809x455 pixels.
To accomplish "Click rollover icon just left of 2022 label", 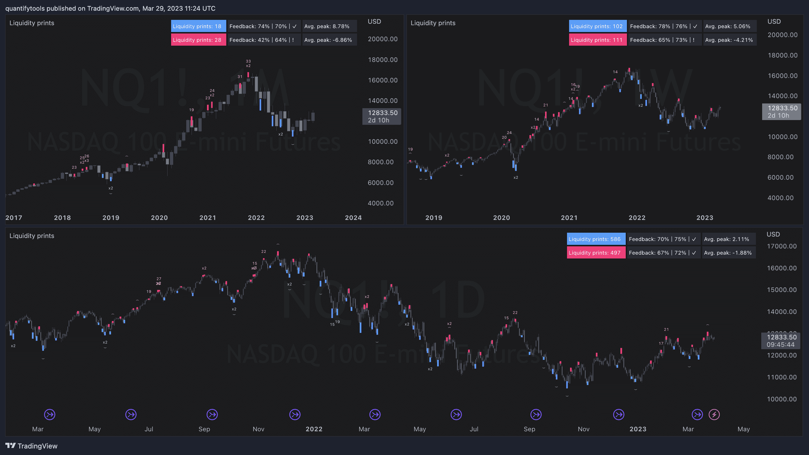I will [295, 414].
